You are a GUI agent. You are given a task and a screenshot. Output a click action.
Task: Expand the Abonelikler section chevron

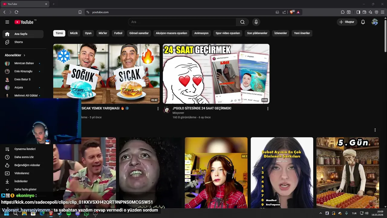24,55
